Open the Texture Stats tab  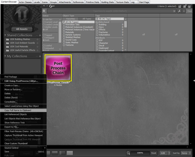pyautogui.click(x=122, y=2)
